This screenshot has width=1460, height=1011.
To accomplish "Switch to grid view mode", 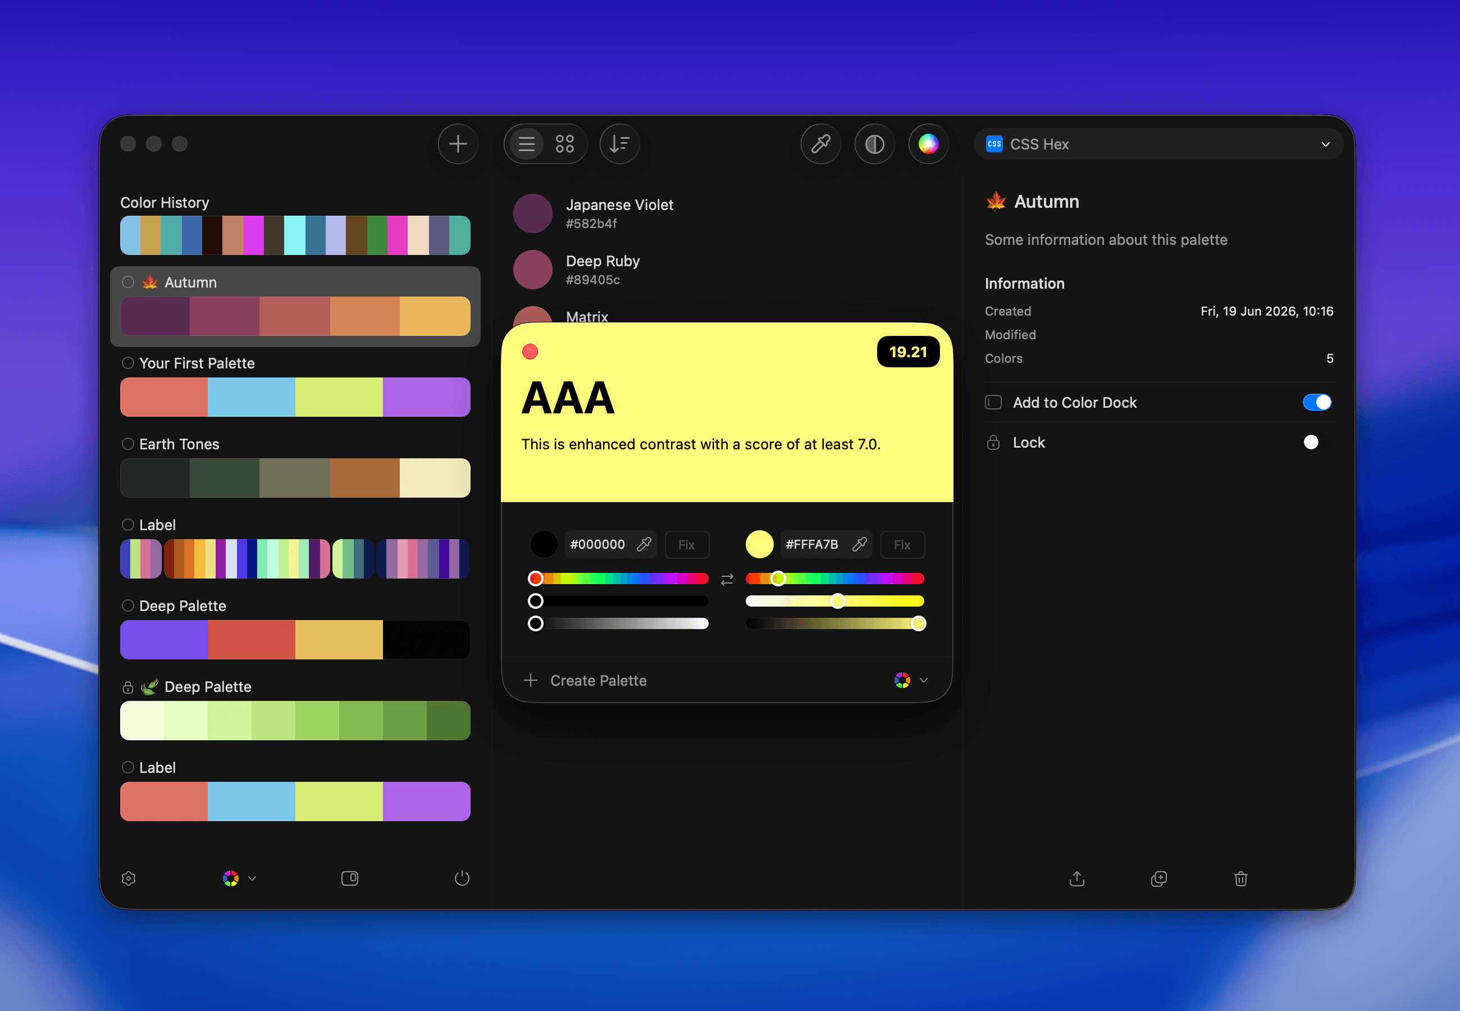I will click(x=564, y=144).
